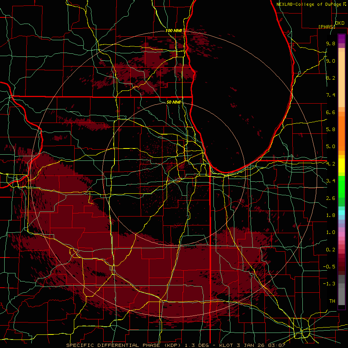Click the Specific Differential Phase caption text
Viewport: 348px width, 348px height.
click(176, 345)
